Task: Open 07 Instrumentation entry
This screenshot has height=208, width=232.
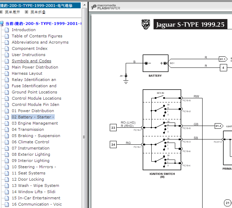Action: (30, 148)
